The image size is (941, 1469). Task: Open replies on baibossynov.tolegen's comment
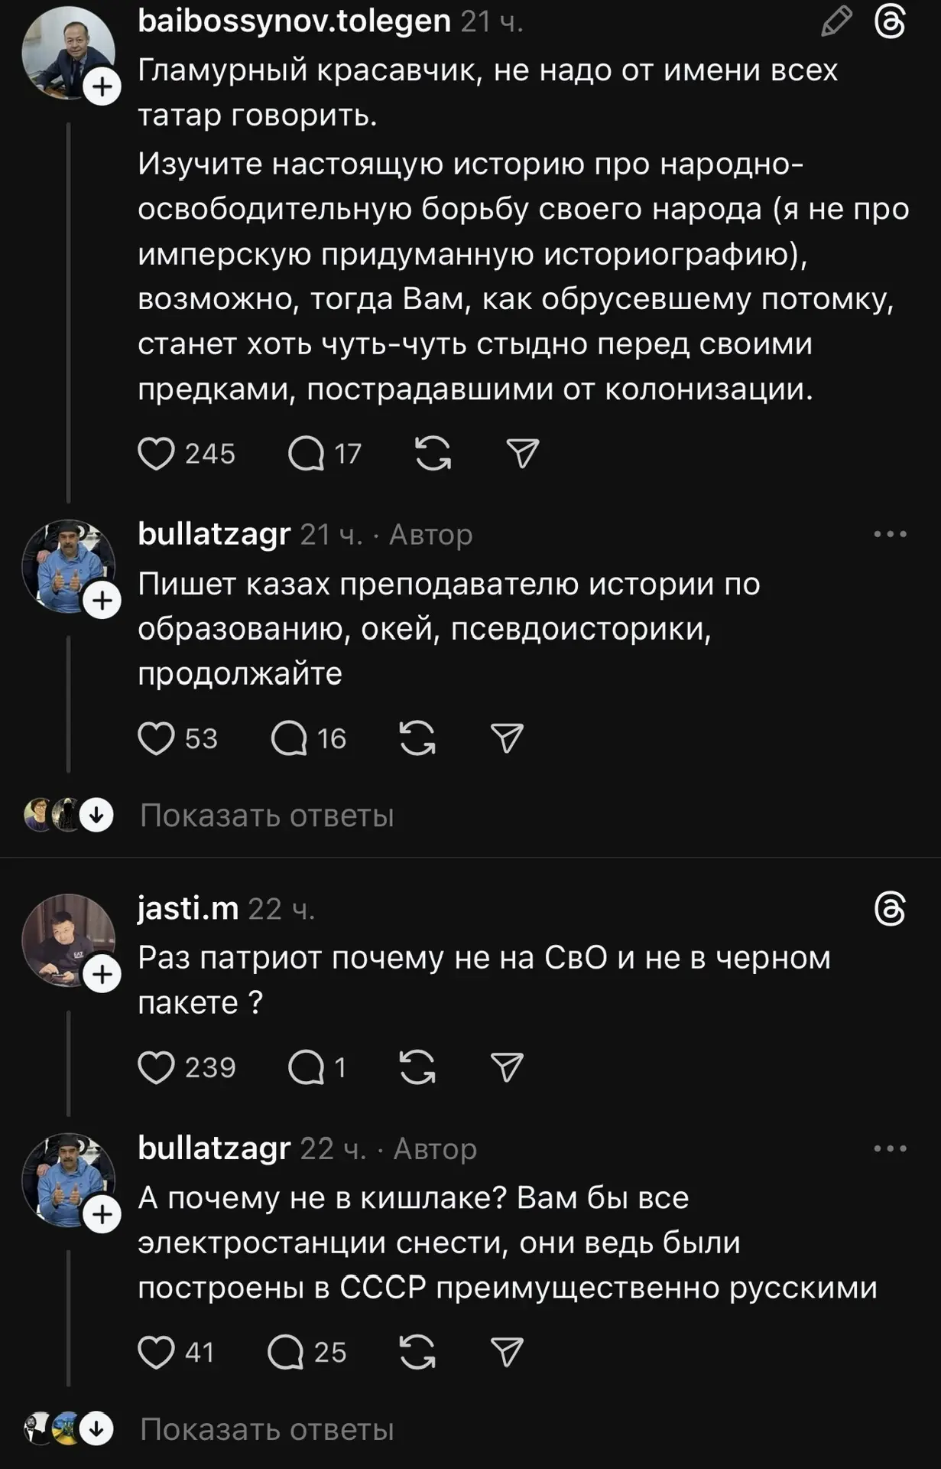click(307, 454)
